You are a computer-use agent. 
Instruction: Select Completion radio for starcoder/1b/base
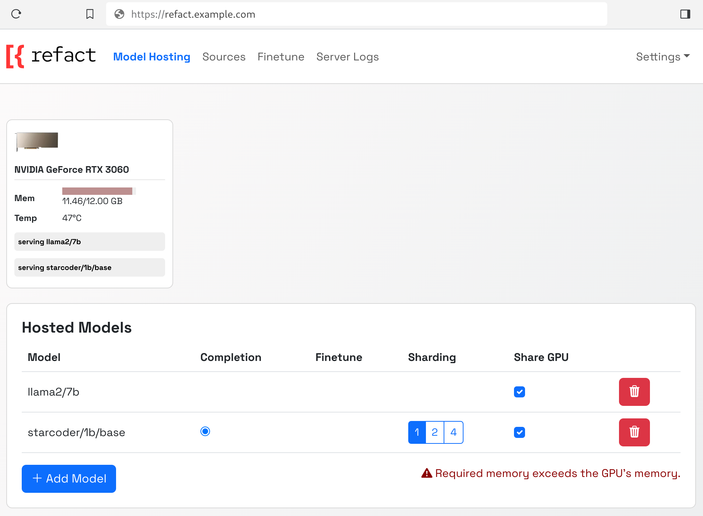click(205, 431)
